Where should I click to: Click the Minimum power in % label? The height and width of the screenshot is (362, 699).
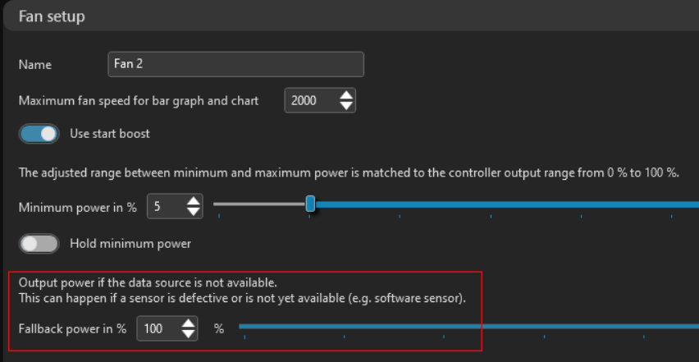pos(78,208)
